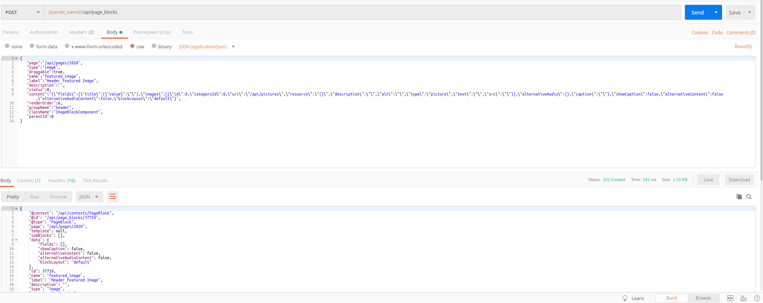Open the Send button dropdown arrow
This screenshot has width=763, height=303.
pos(716,12)
